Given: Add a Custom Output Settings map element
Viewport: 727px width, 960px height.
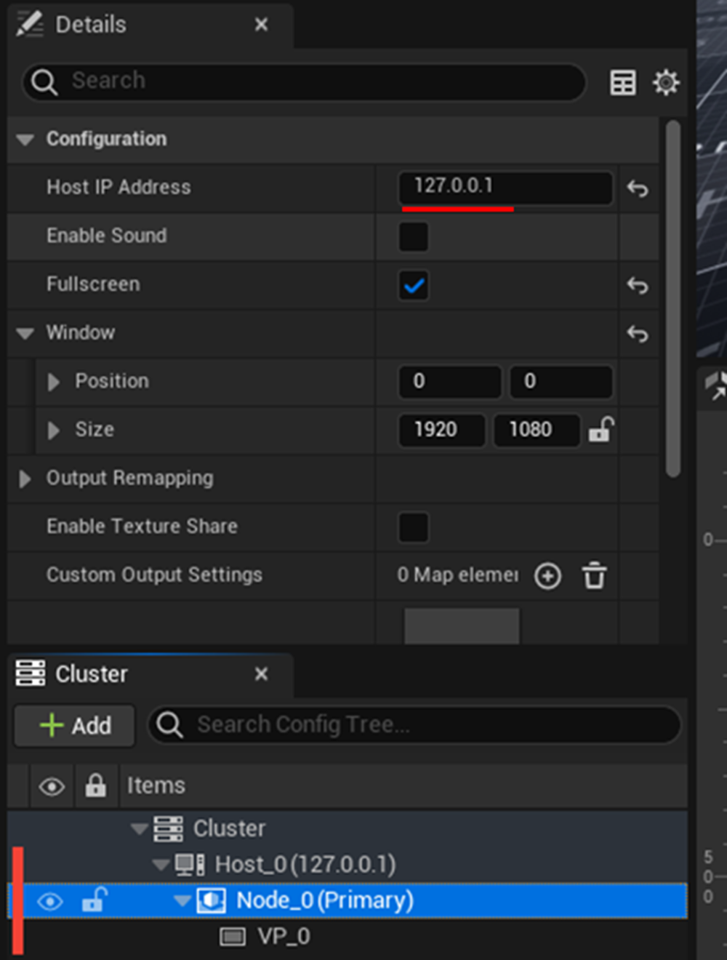Looking at the screenshot, I should pos(547,576).
